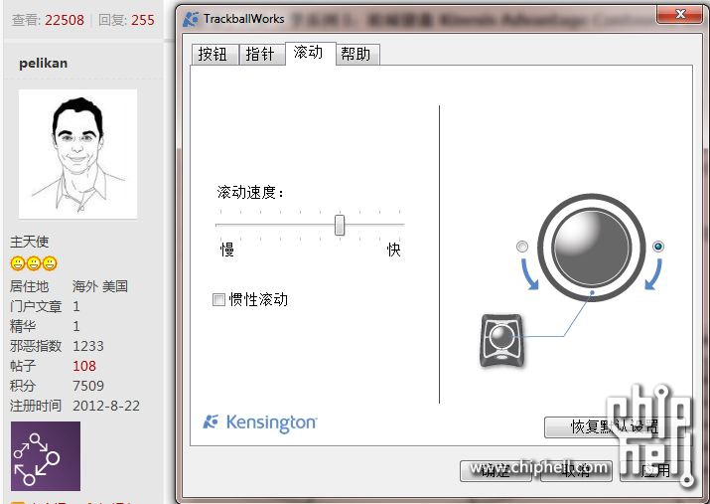Click the purple workflow badge icon
This screenshot has width=710, height=504.
[x=46, y=456]
